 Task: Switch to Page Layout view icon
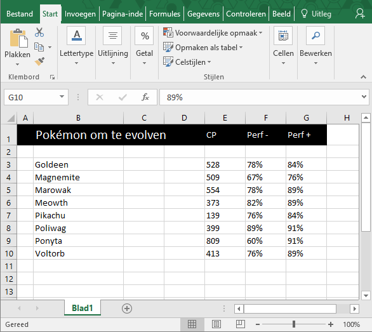click(x=216, y=324)
